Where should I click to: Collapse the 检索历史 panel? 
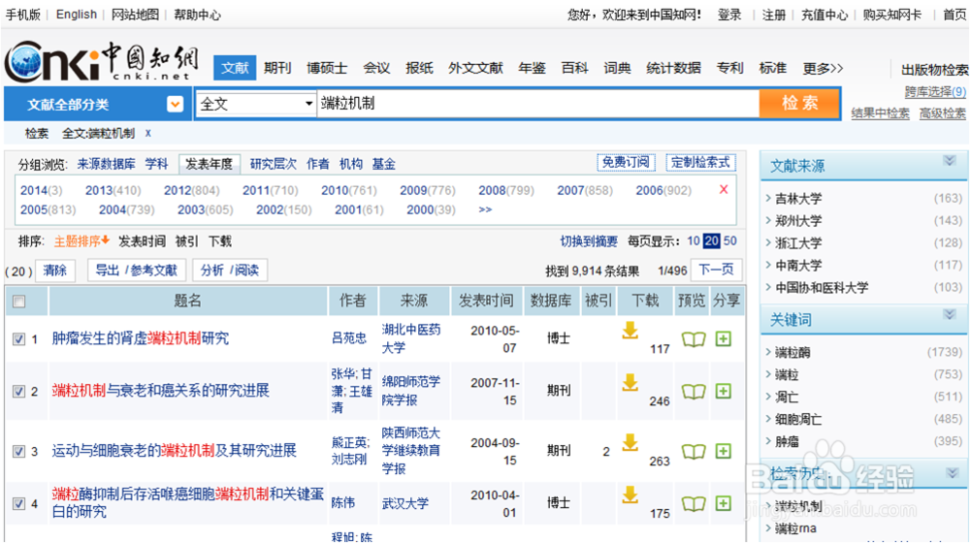[x=953, y=473]
